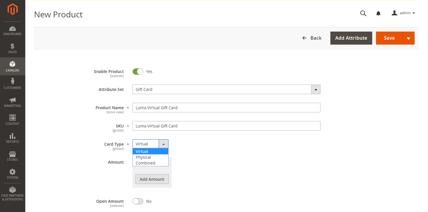Save the new product
Viewport: 428px width, 212px height.
pos(389,38)
